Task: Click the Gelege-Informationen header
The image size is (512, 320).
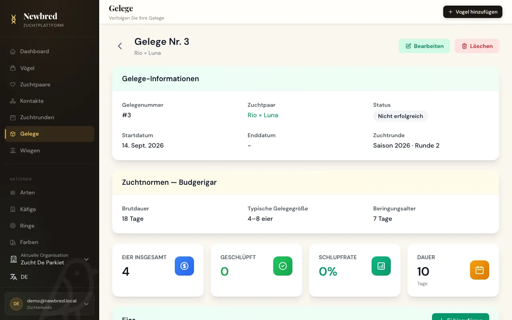Action: point(160,79)
